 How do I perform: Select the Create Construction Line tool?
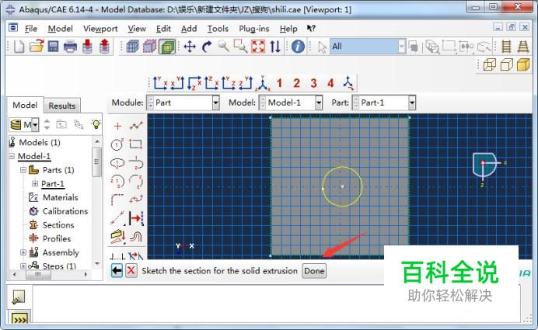click(117, 218)
